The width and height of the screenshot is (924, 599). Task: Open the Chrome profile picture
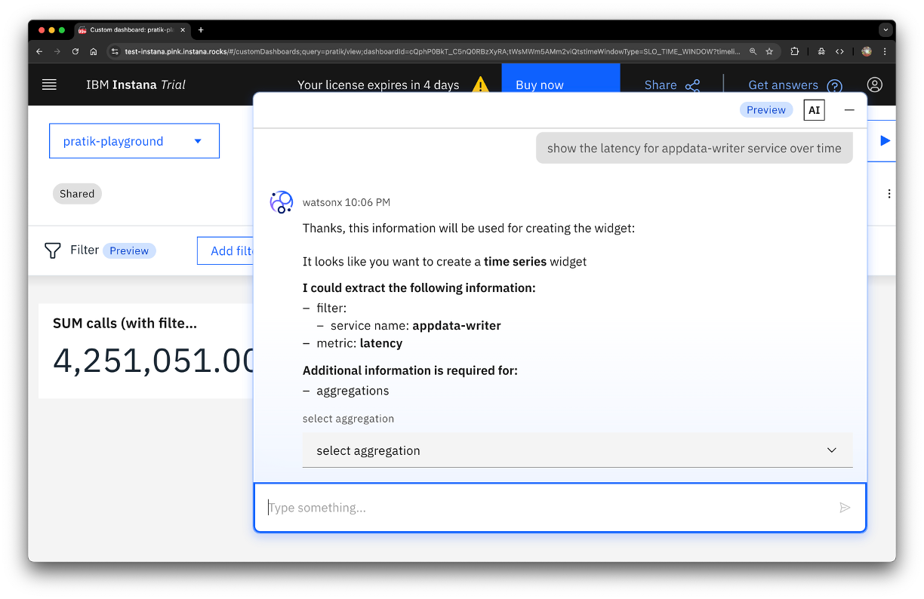866,51
